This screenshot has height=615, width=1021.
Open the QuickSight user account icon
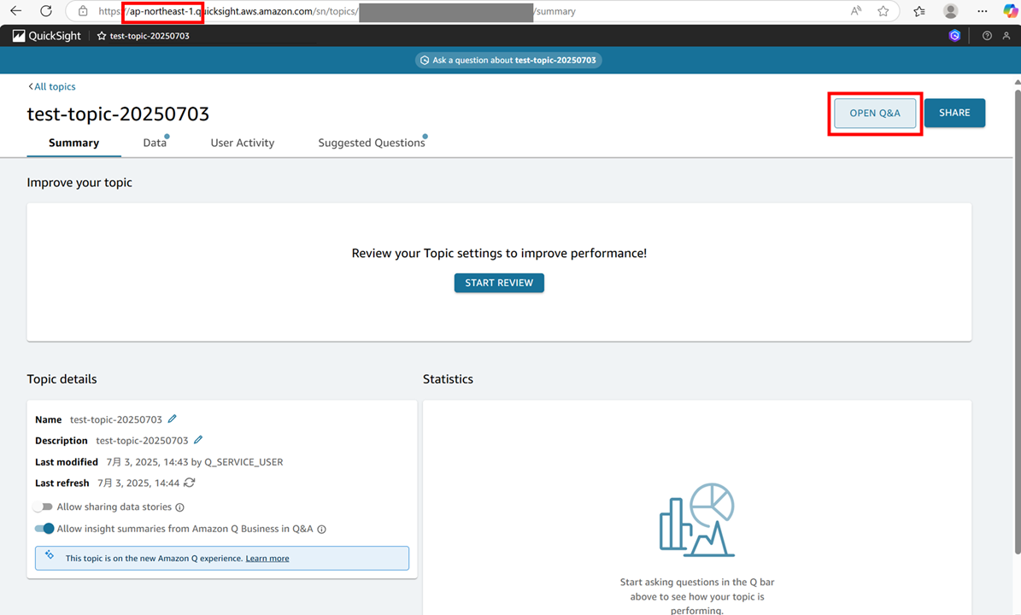[1006, 36]
